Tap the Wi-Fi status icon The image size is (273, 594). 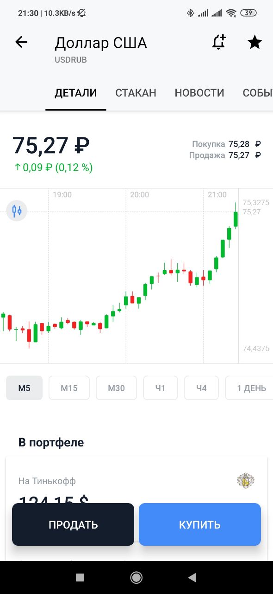(231, 13)
